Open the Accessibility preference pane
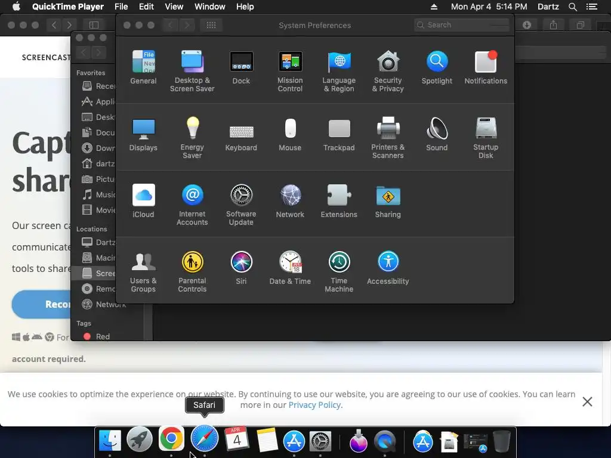611x458 pixels. click(x=388, y=268)
